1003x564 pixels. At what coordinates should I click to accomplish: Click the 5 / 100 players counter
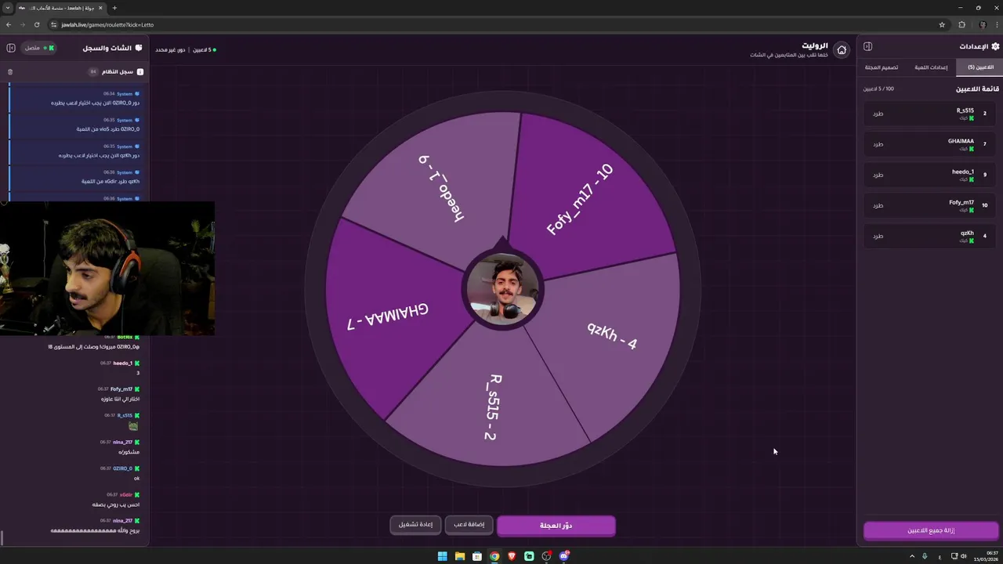(878, 89)
